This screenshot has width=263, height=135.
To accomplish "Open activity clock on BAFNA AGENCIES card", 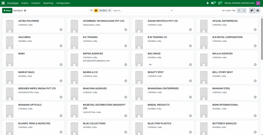I will [x=126, y=65].
